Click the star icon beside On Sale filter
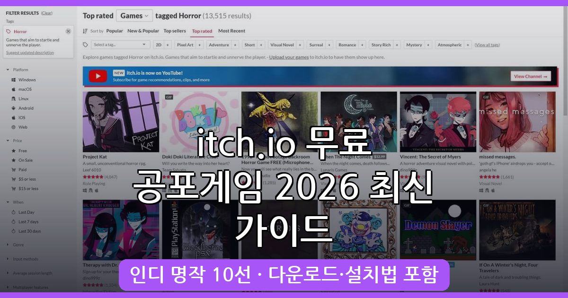The height and width of the screenshot is (298, 568). coord(13,160)
